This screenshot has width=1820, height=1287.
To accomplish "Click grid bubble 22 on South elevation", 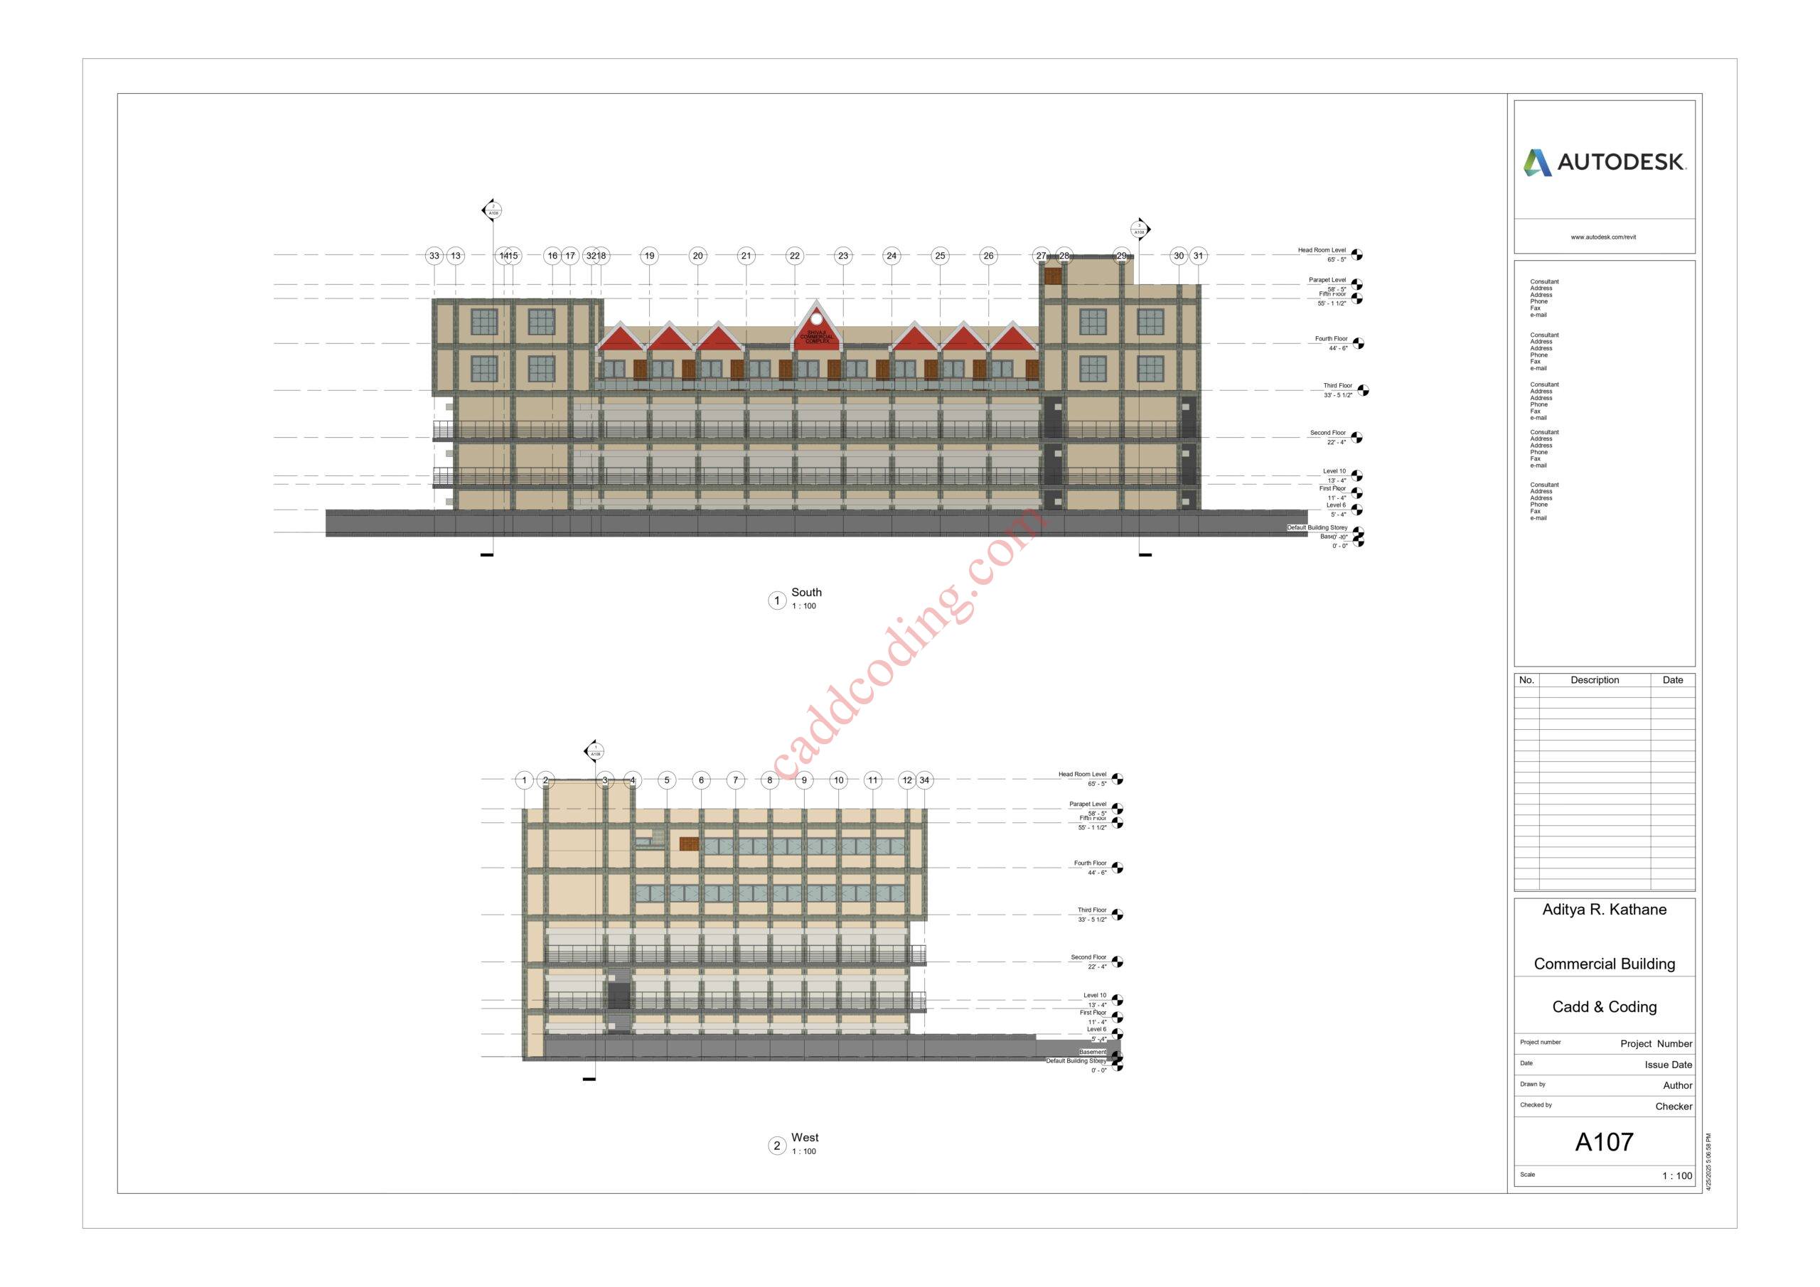I will (x=794, y=256).
